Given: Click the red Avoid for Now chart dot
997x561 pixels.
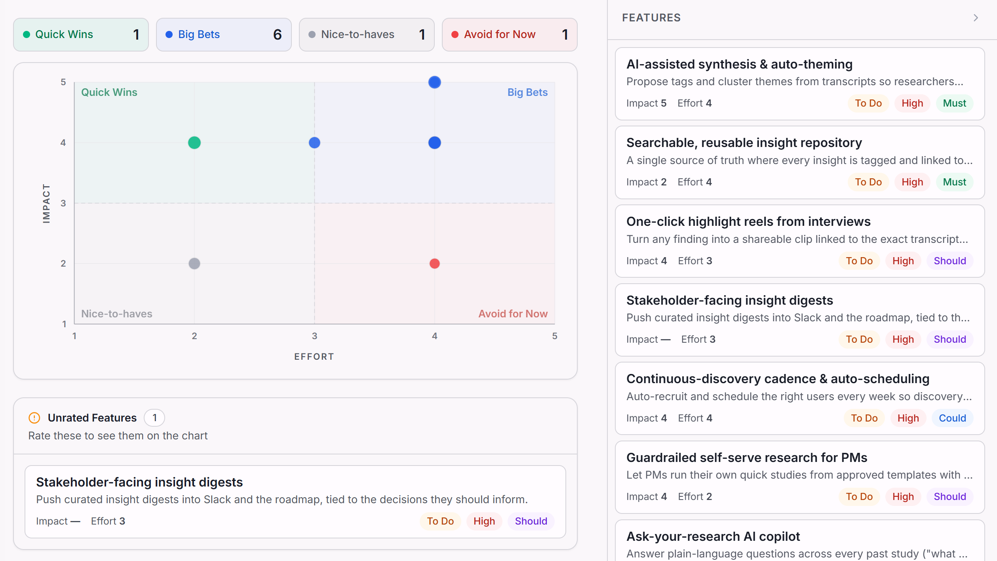Looking at the screenshot, I should (435, 263).
